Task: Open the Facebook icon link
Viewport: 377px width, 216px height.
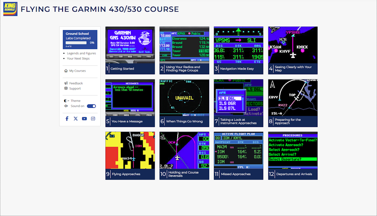Action: [67, 119]
